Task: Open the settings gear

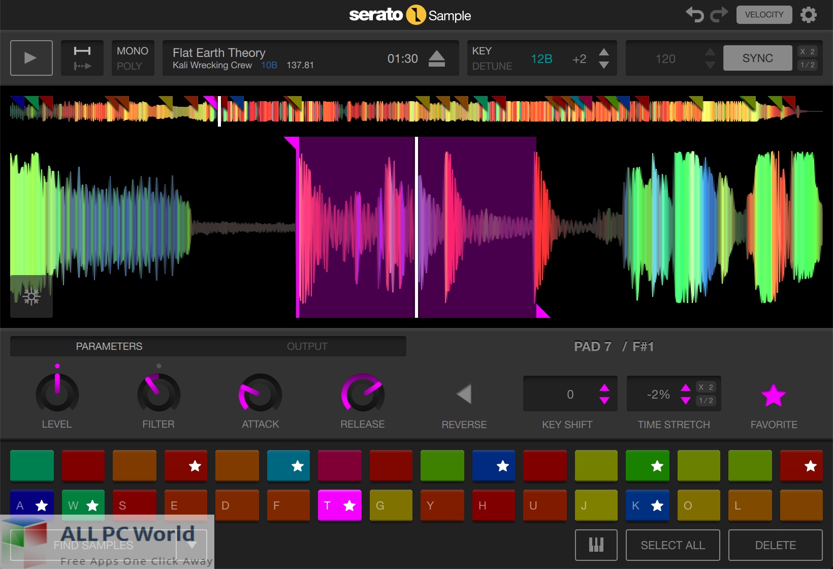Action: (x=810, y=15)
